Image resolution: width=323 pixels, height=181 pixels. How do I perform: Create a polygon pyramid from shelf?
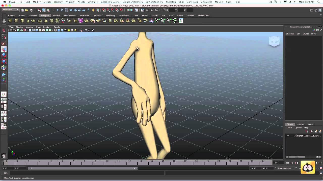46,21
